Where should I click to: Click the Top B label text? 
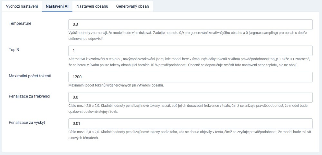[14, 50]
